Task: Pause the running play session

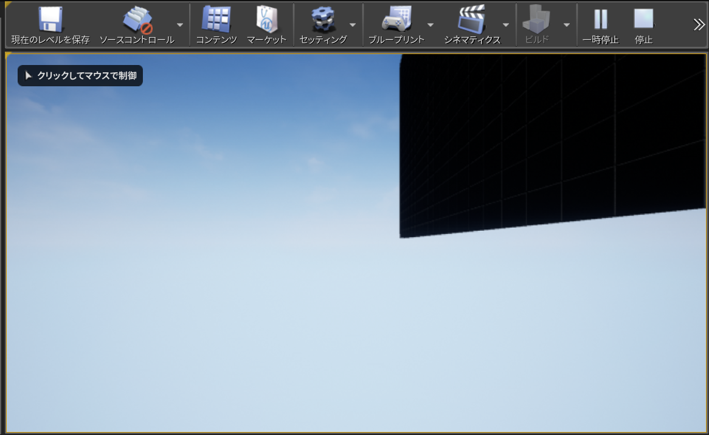Action: point(600,19)
